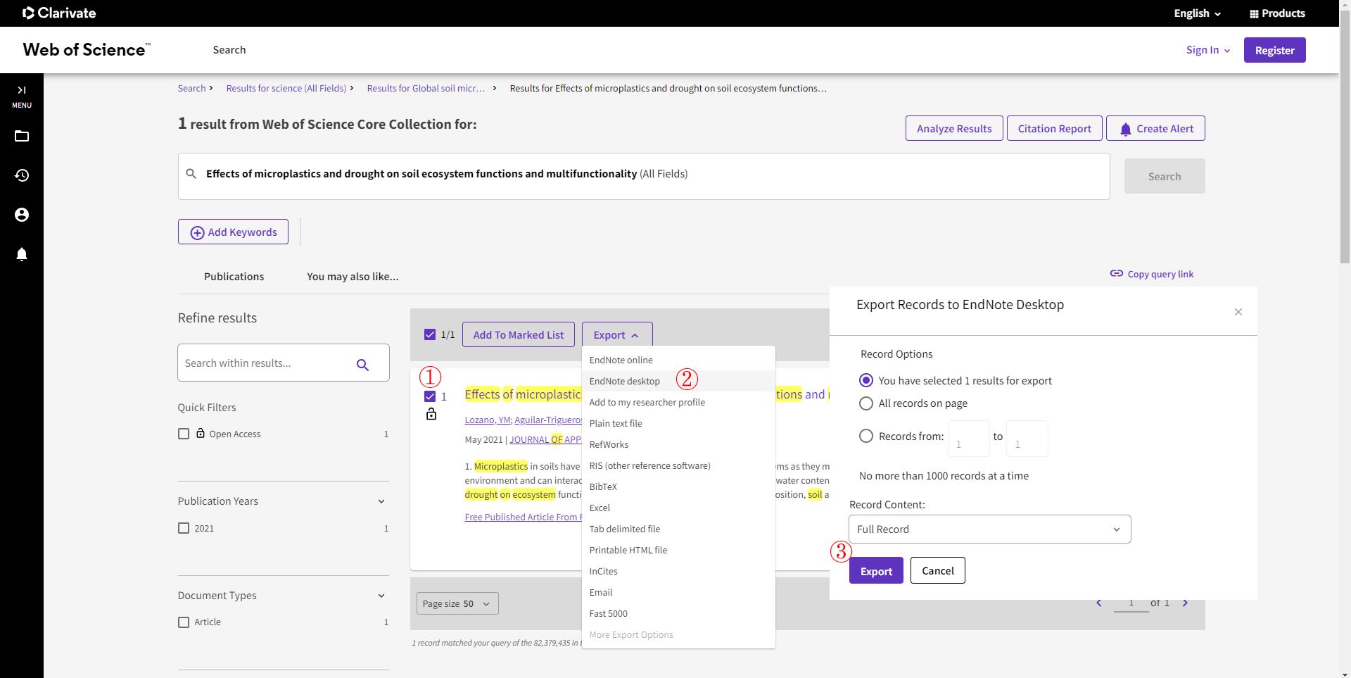
Task: Go to the next results page arrow
Action: click(x=1185, y=603)
